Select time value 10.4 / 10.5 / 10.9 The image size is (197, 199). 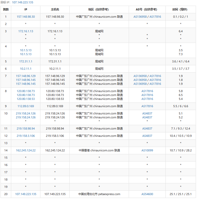(x=181, y=136)
